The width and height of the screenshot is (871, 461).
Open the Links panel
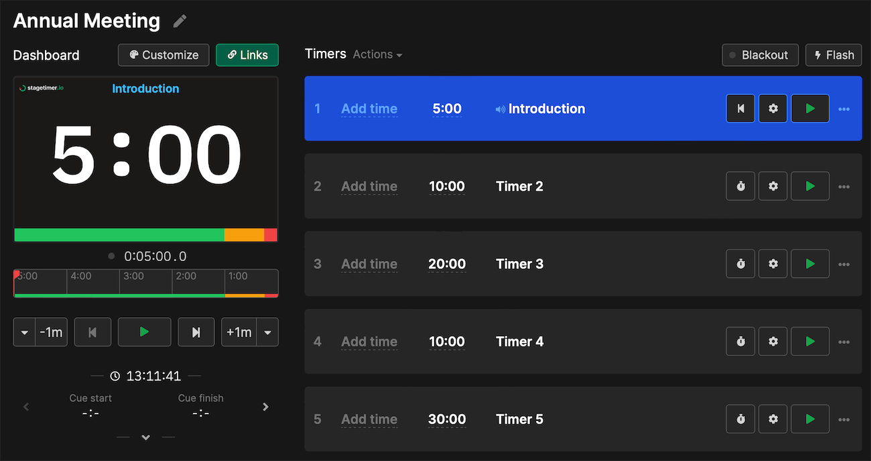247,55
